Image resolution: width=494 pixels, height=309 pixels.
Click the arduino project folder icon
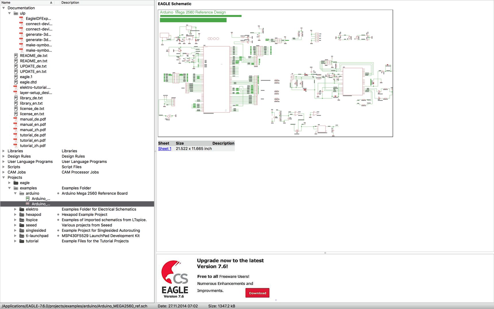pyautogui.click(x=22, y=193)
